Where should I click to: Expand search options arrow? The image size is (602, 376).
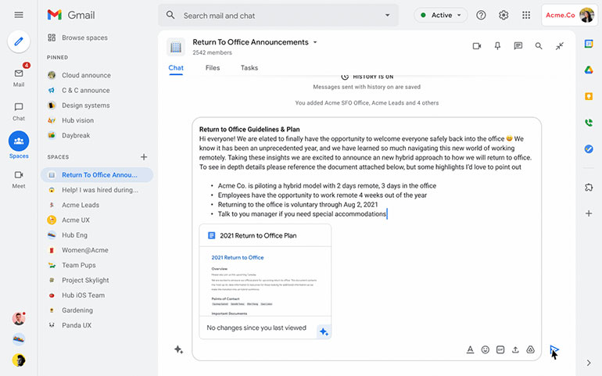(387, 16)
